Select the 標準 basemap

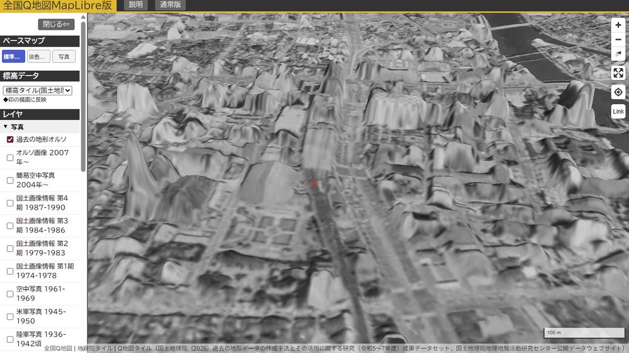(13, 57)
